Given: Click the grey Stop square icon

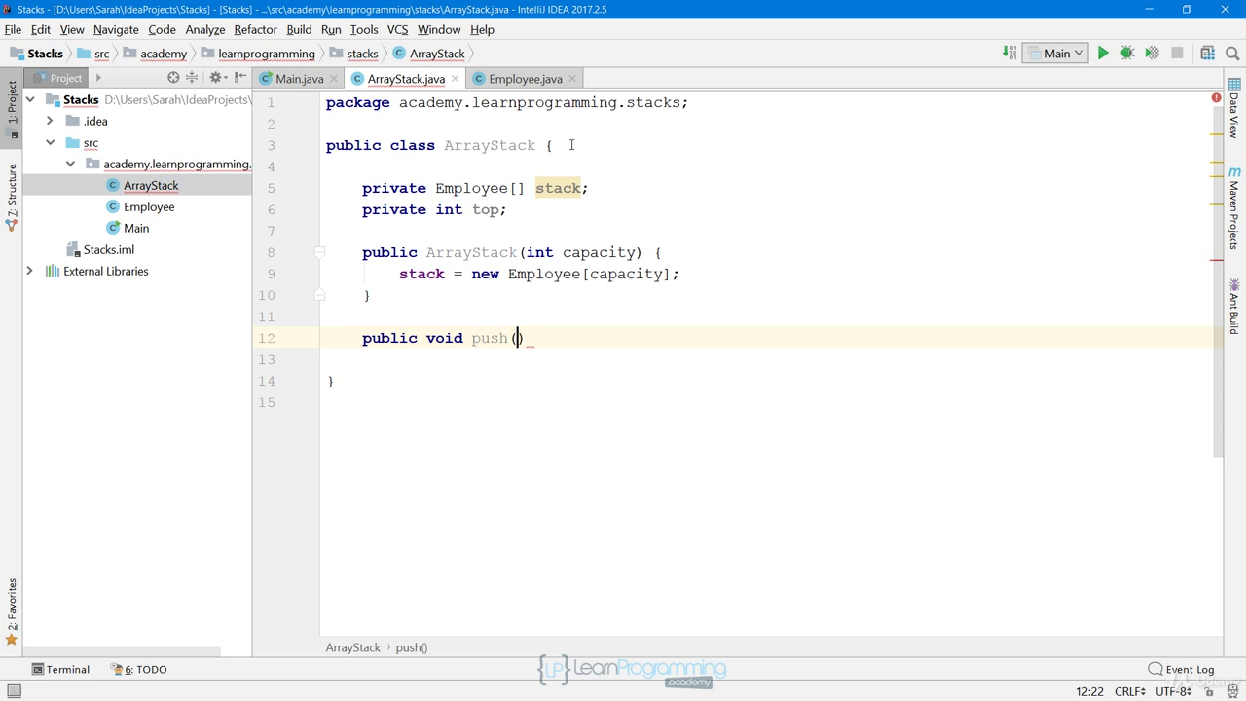Looking at the screenshot, I should point(1177,54).
